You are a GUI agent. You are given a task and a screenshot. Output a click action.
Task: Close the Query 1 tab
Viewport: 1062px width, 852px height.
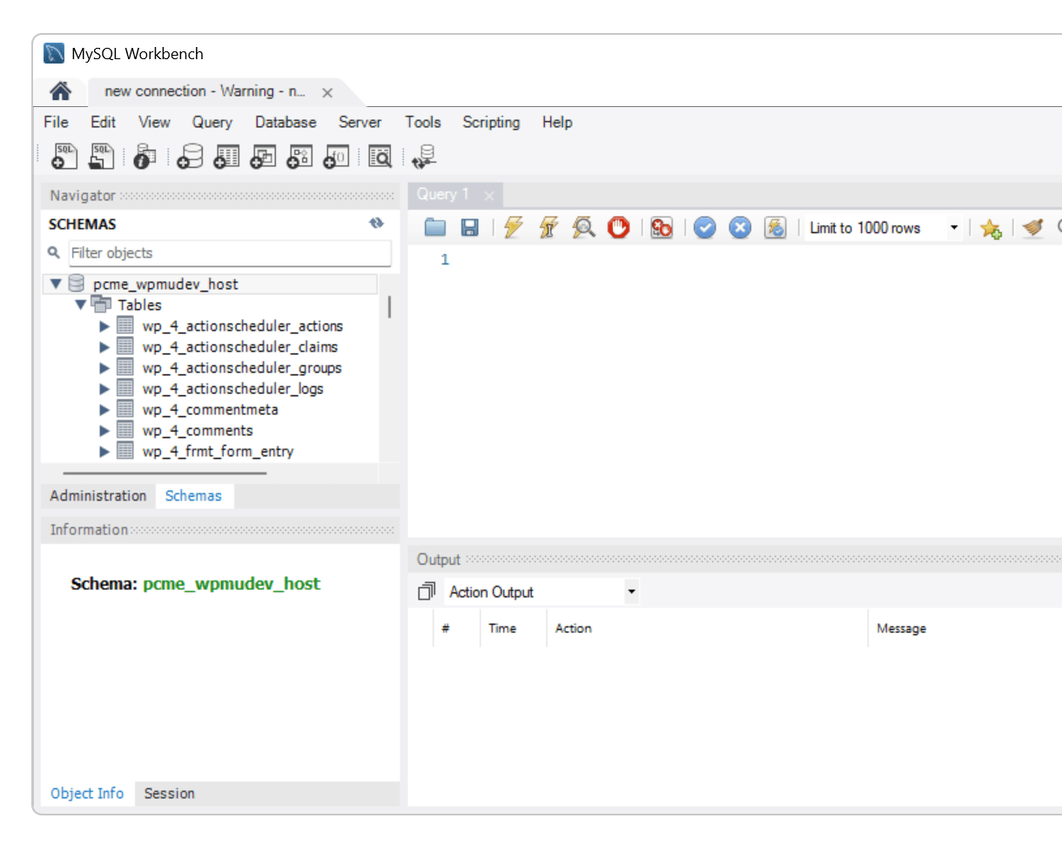tap(489, 195)
